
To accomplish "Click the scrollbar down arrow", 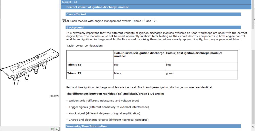I will pyautogui.click(x=253, y=127).
